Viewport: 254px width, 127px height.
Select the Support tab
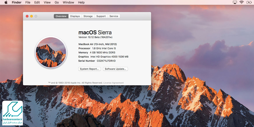coord(101,16)
